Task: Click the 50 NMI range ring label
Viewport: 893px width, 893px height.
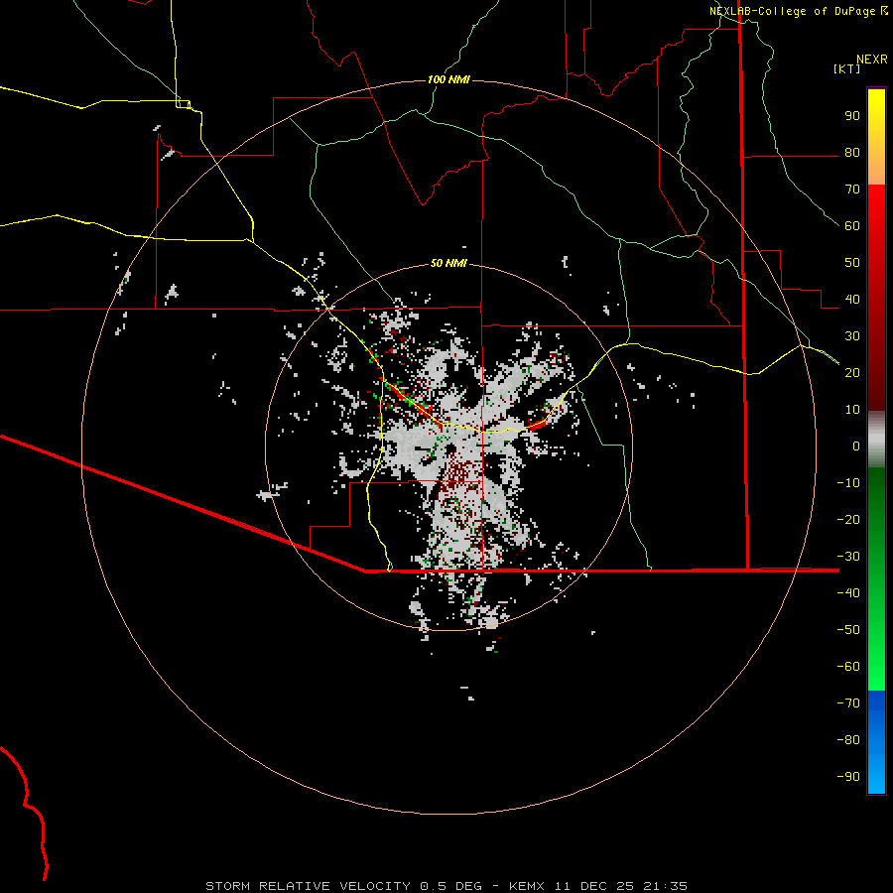Action: coord(448,263)
